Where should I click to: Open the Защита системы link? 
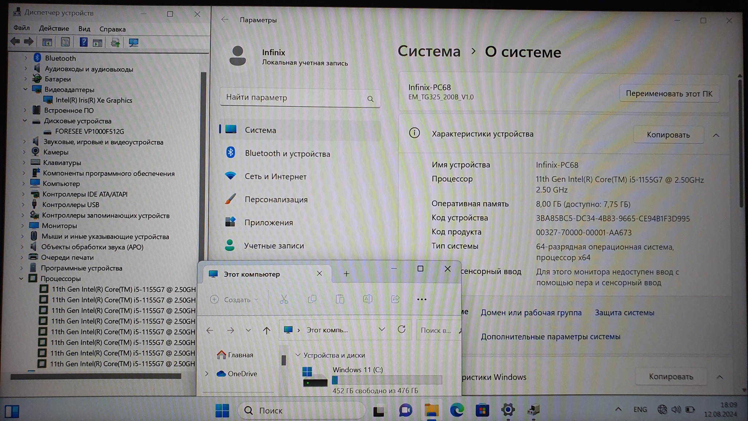624,313
